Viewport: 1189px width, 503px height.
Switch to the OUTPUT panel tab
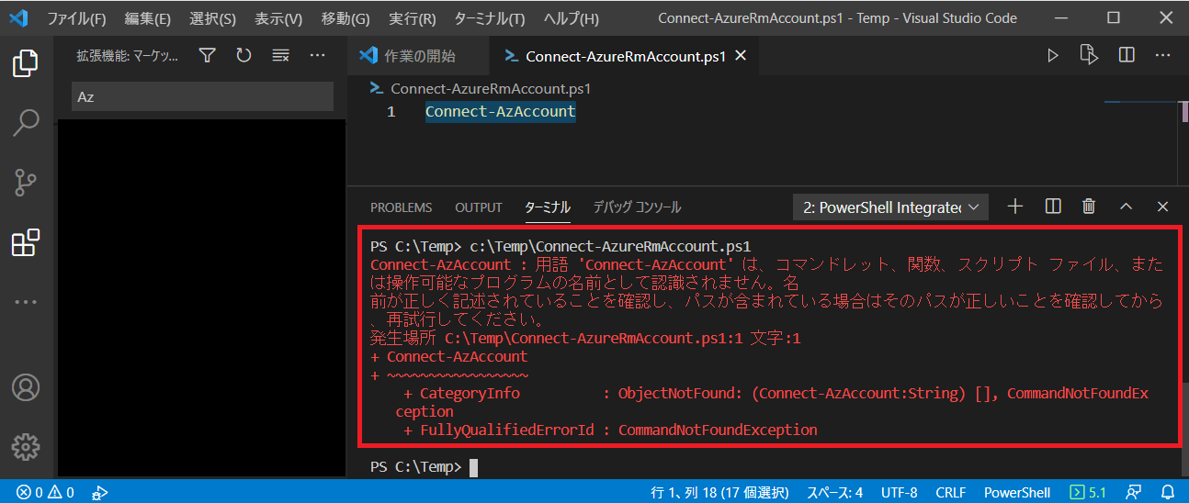[479, 207]
